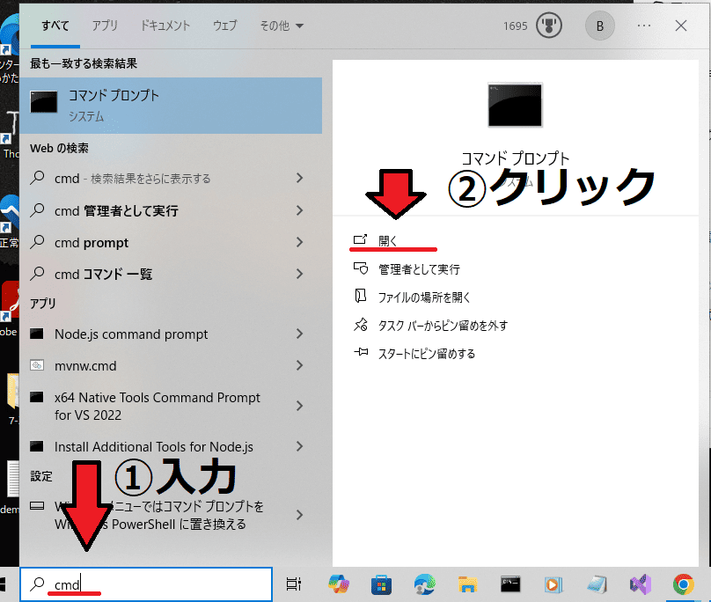
Task: Switch to the ドキュメント tab
Action: tap(165, 26)
